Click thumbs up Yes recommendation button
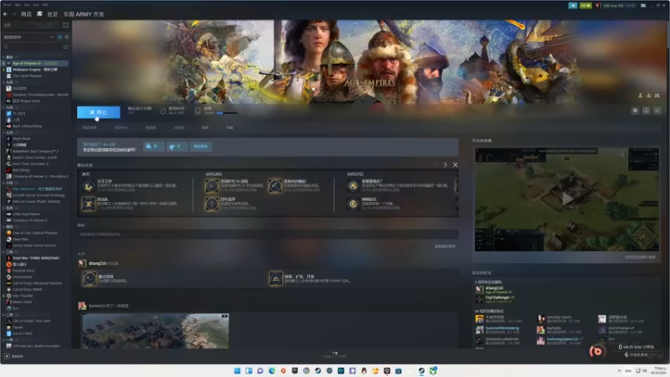 [x=153, y=146]
